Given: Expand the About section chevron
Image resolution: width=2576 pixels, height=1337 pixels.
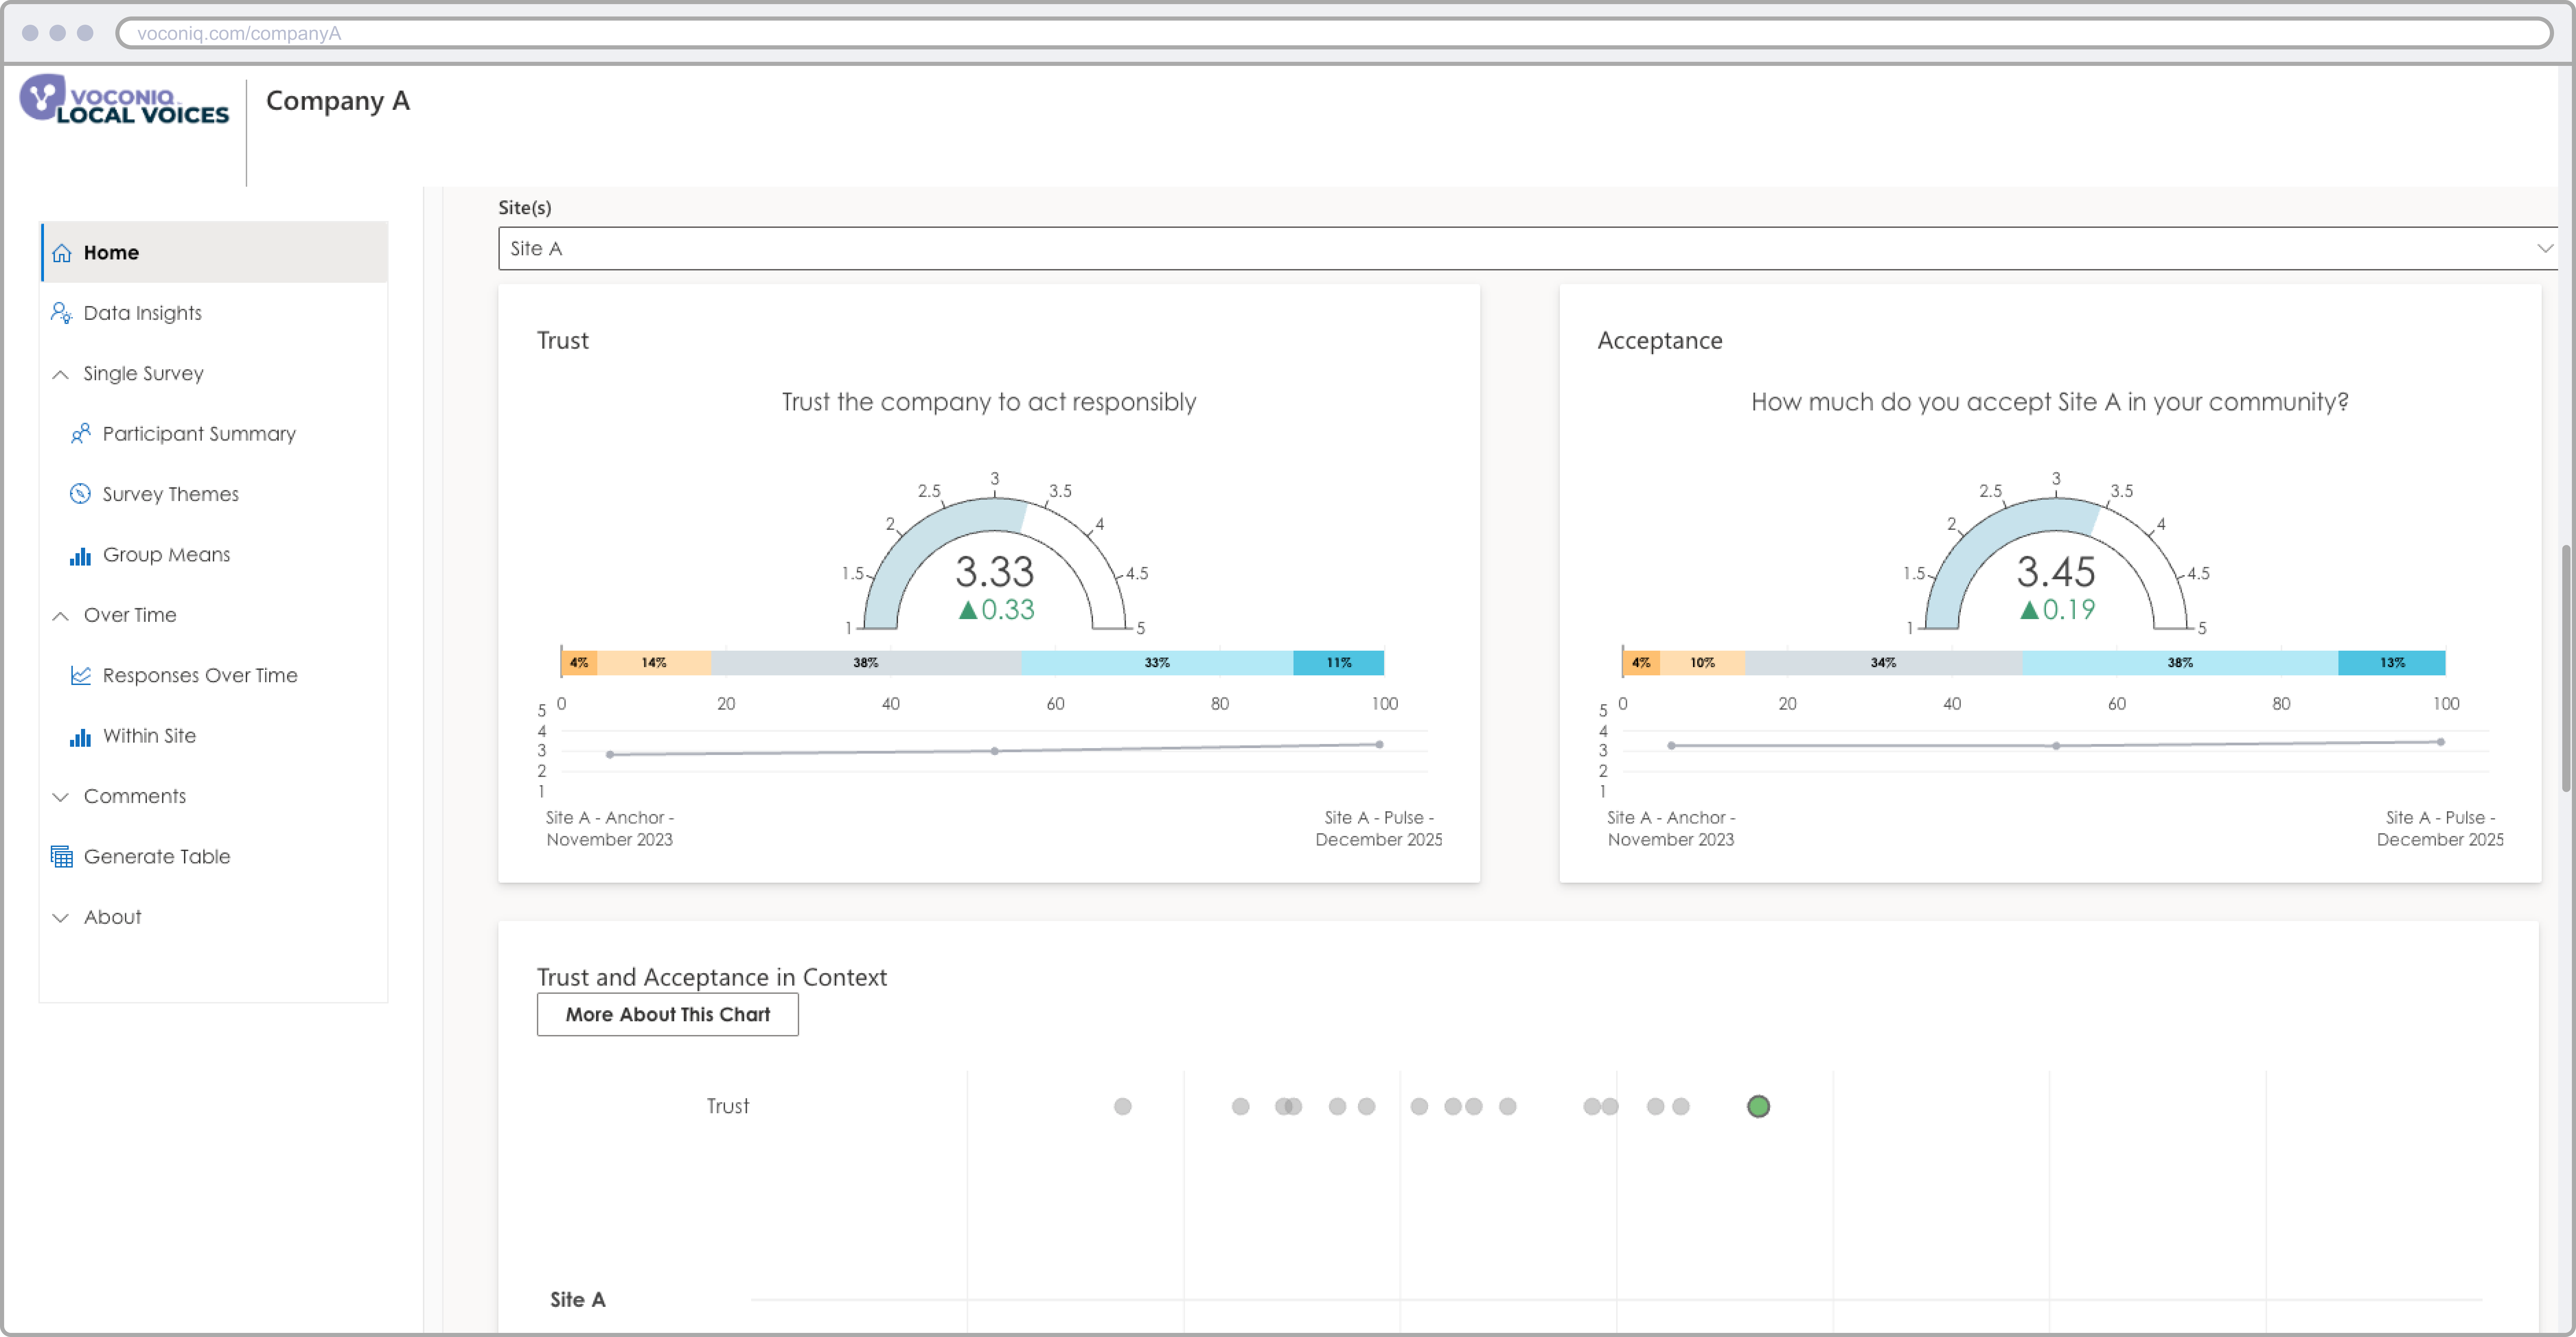Looking at the screenshot, I should [x=61, y=918].
